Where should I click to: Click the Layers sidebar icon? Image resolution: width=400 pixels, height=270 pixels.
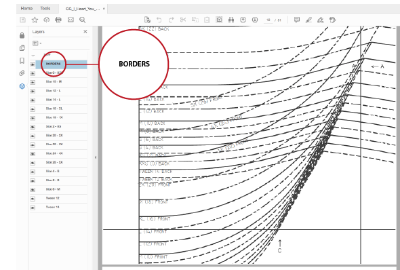coord(22,86)
